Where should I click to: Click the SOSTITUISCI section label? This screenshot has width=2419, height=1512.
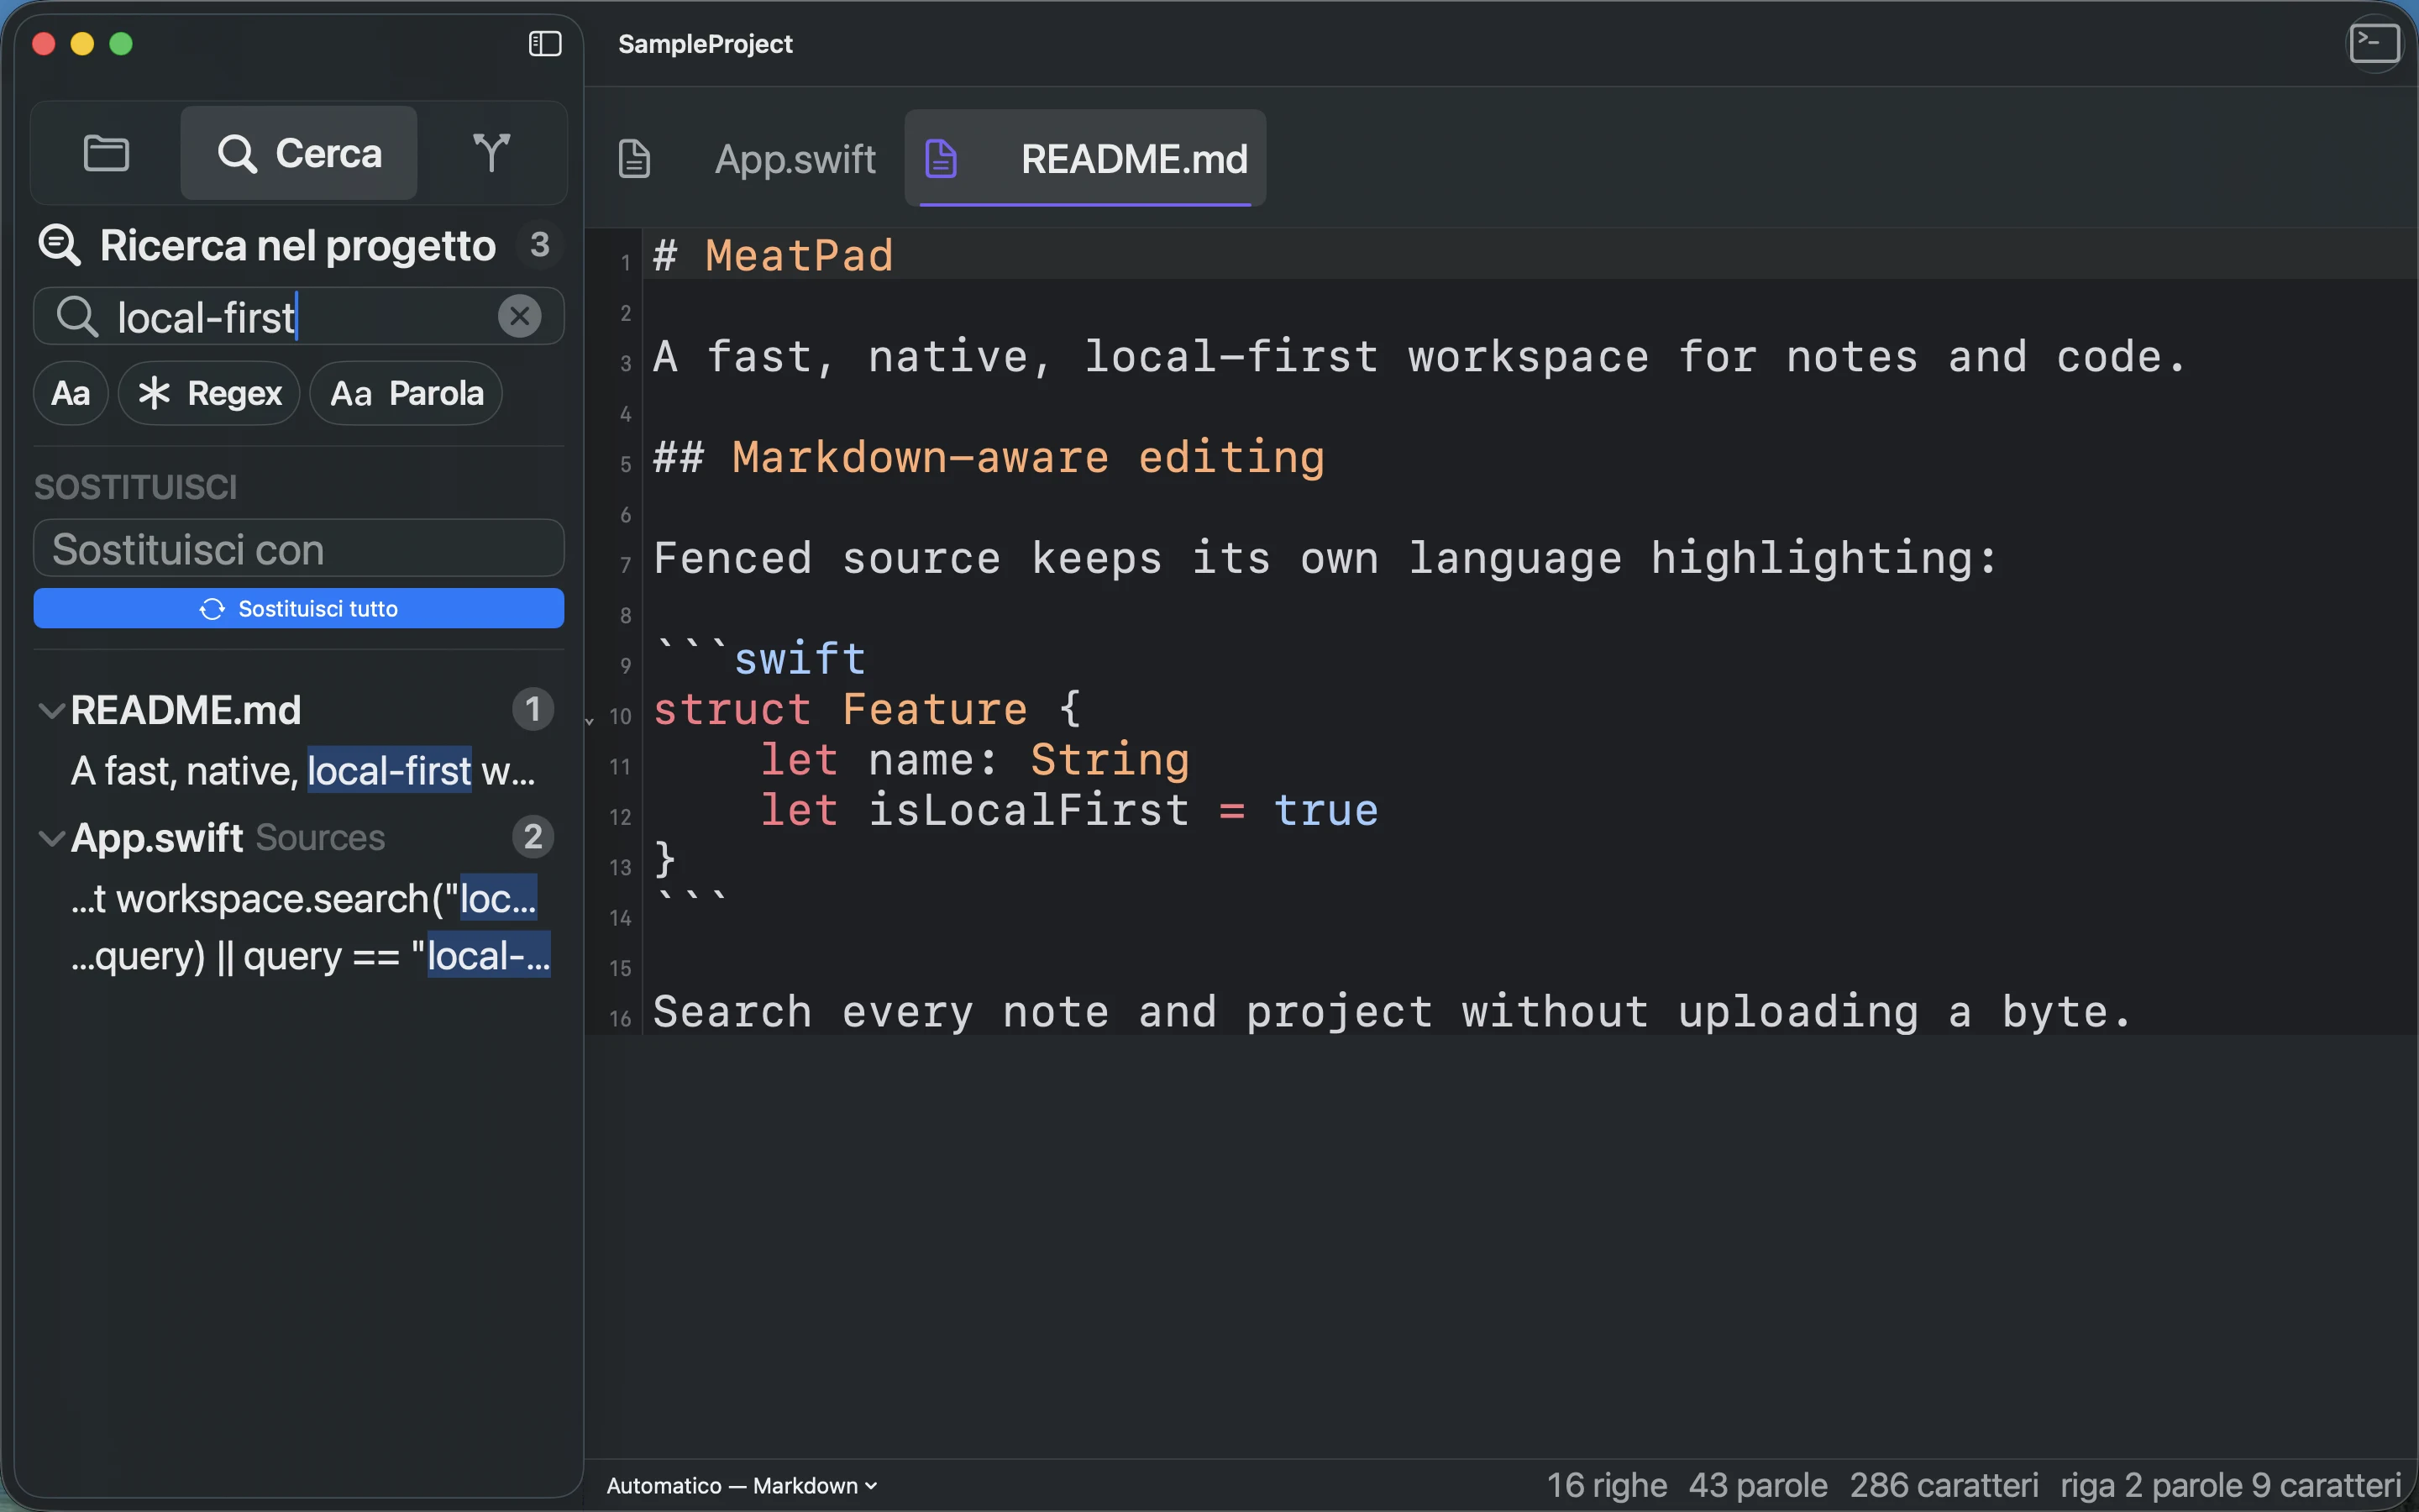coord(136,487)
